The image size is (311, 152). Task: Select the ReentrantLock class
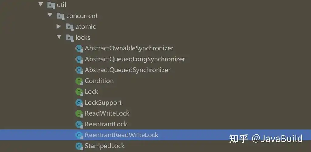(x=106, y=124)
